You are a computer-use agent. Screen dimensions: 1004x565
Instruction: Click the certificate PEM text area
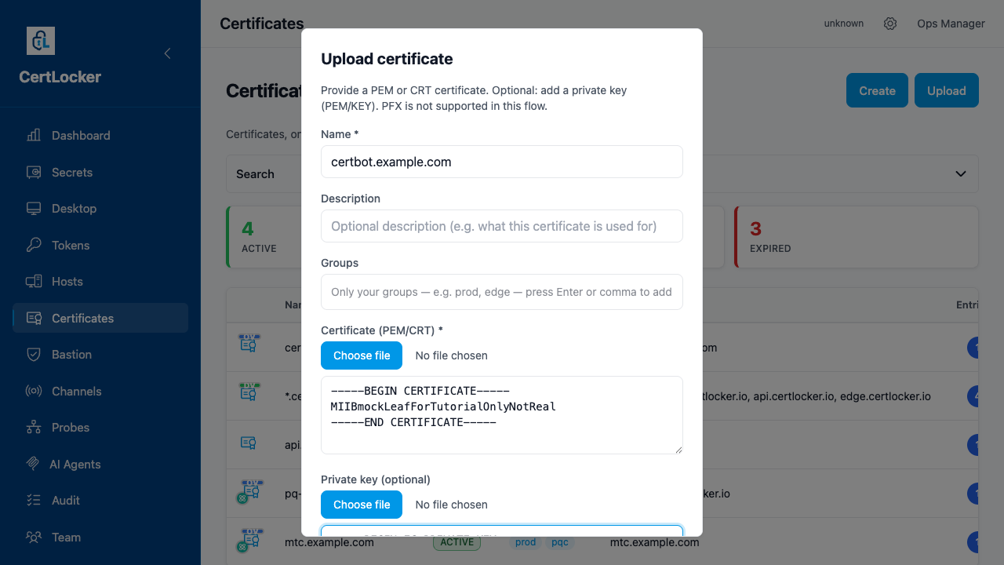(x=502, y=415)
